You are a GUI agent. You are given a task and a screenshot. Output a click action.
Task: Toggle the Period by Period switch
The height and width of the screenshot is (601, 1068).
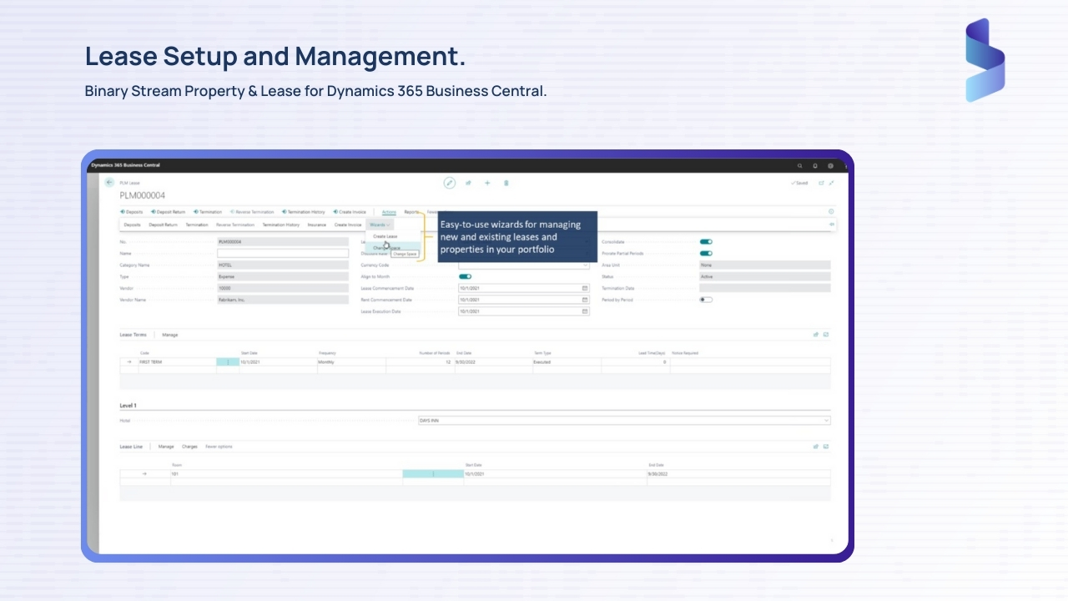click(706, 300)
